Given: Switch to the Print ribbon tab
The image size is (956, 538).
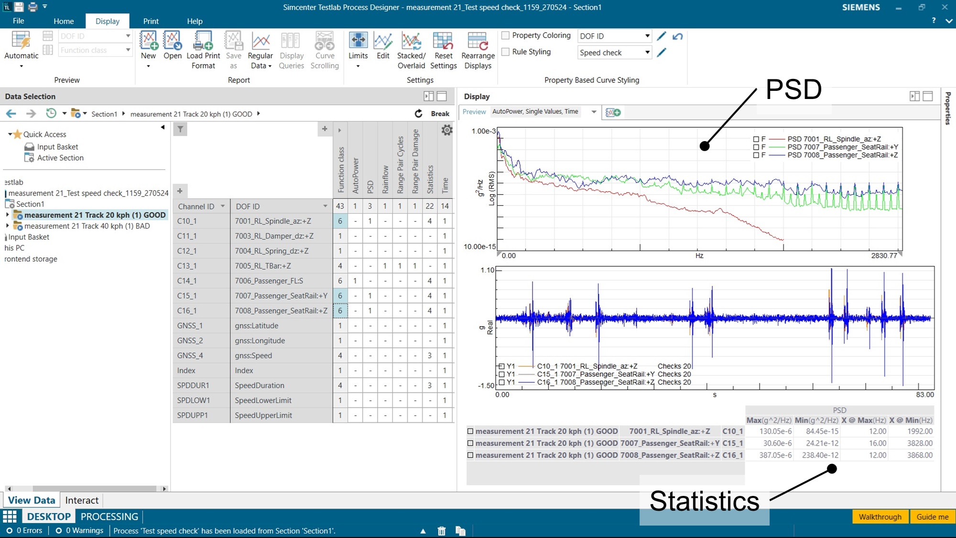Looking at the screenshot, I should pos(151,21).
